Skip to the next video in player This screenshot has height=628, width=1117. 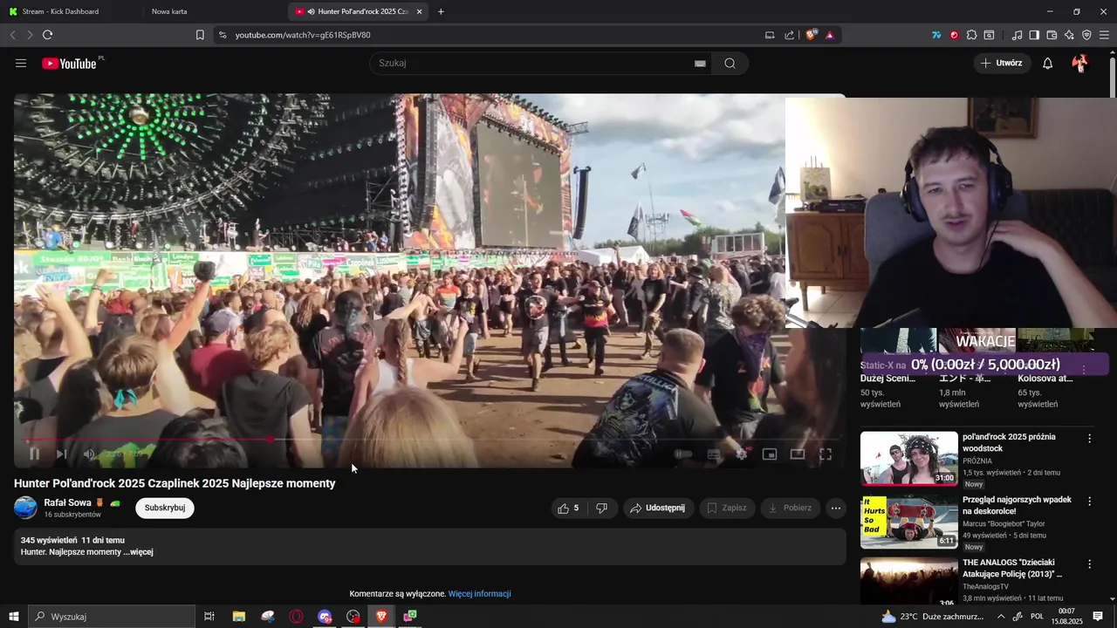pos(61,454)
